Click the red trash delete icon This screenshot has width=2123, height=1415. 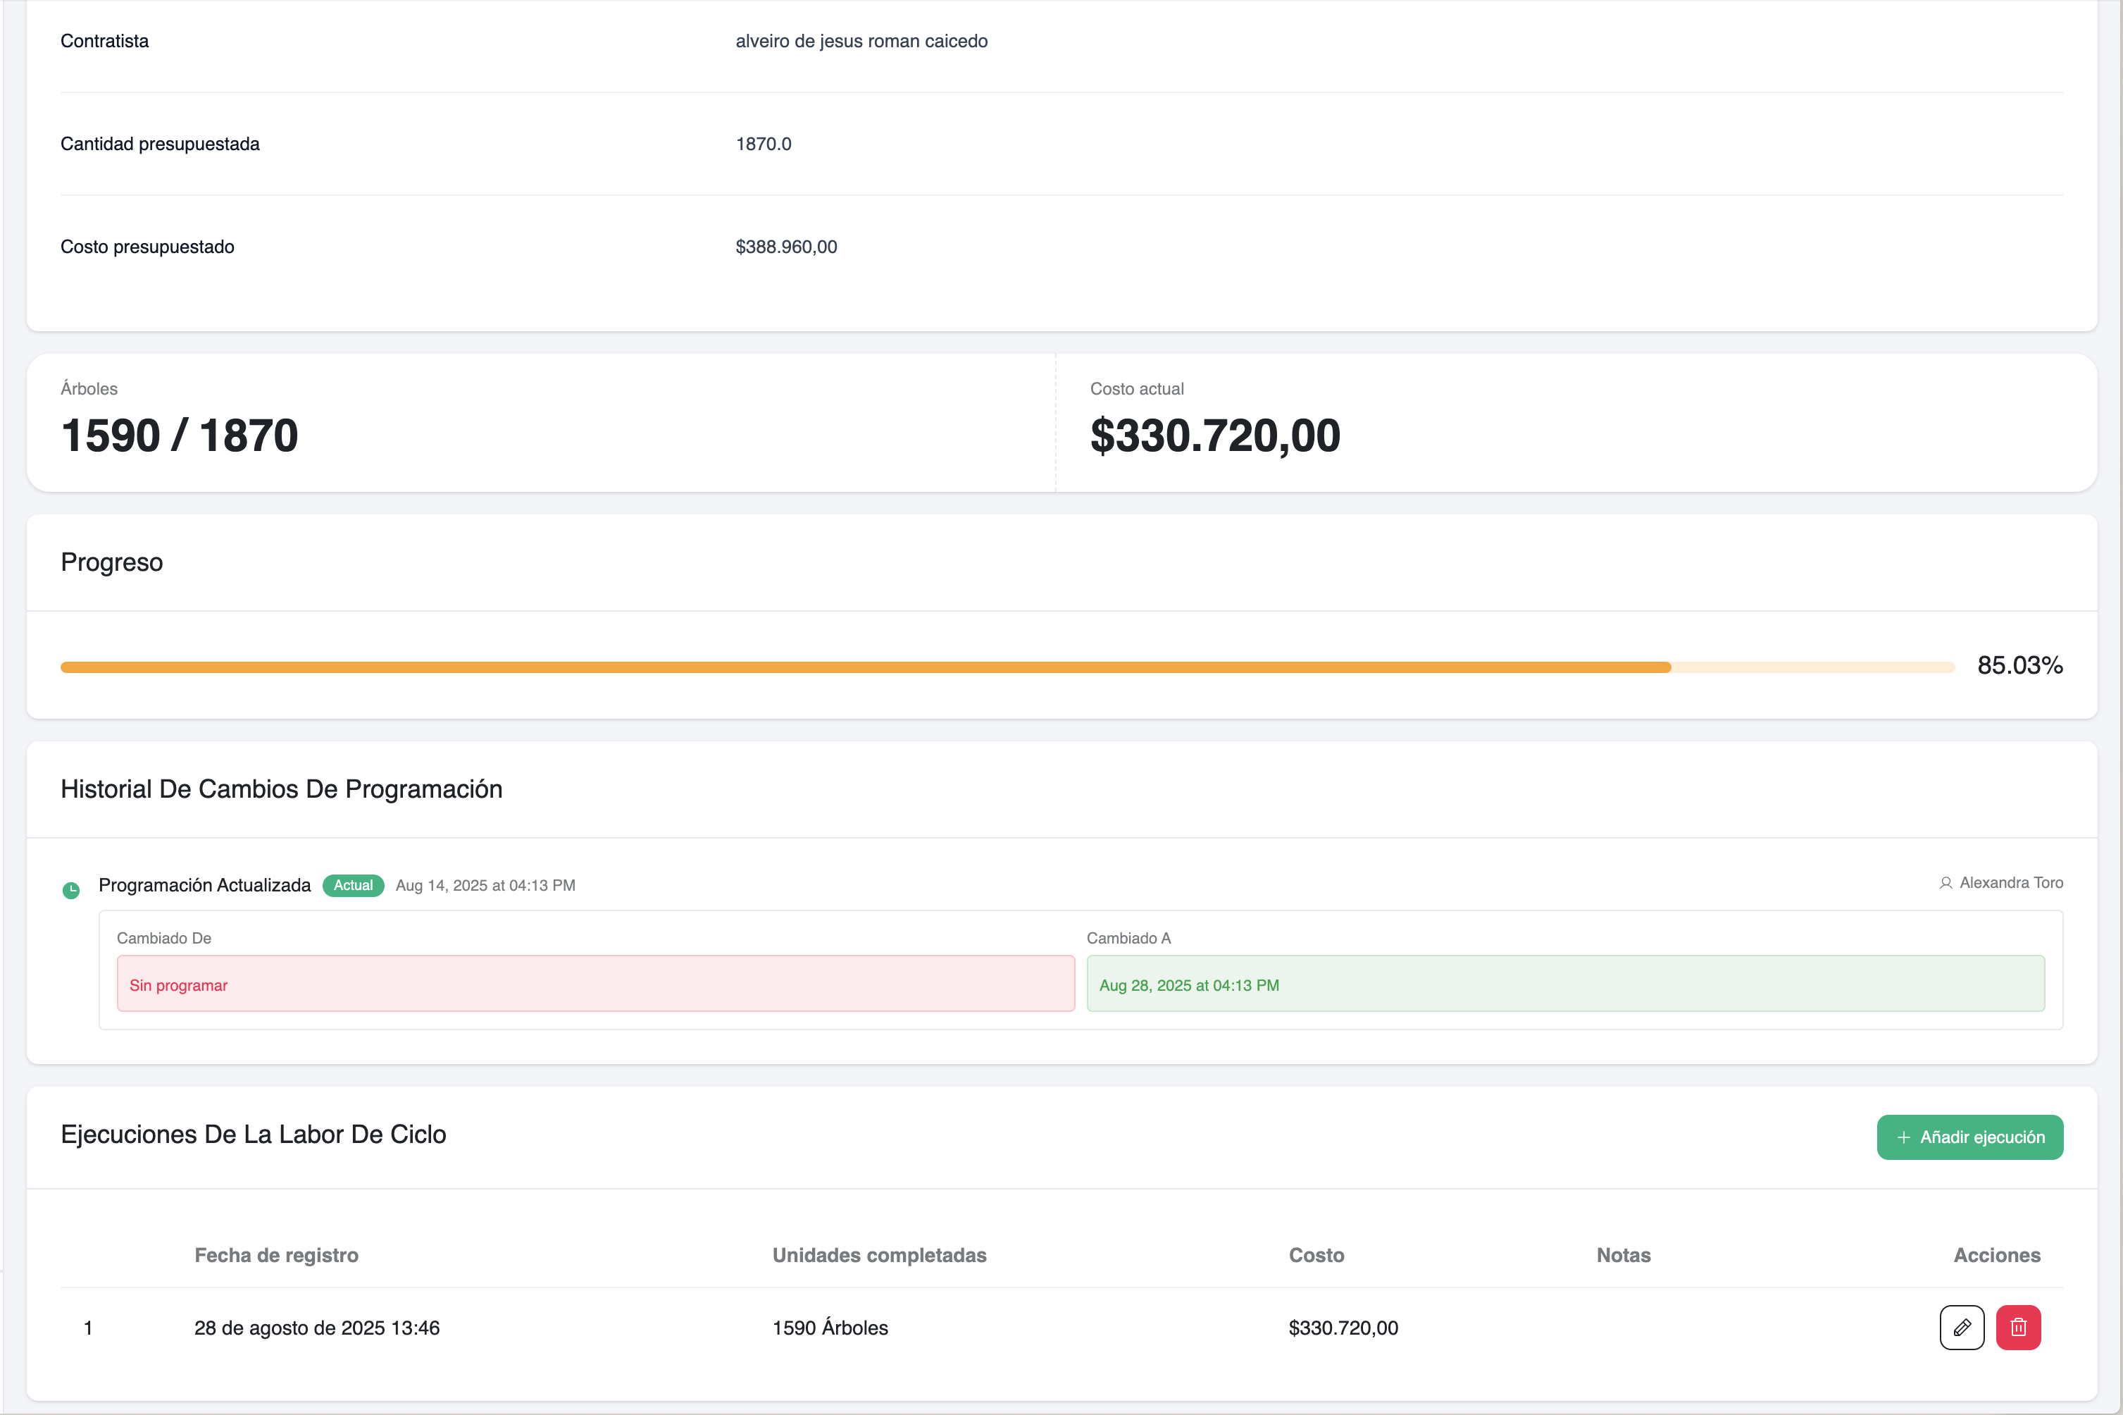pyautogui.click(x=2018, y=1328)
